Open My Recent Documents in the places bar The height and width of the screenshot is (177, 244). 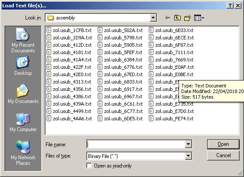(x=23, y=40)
